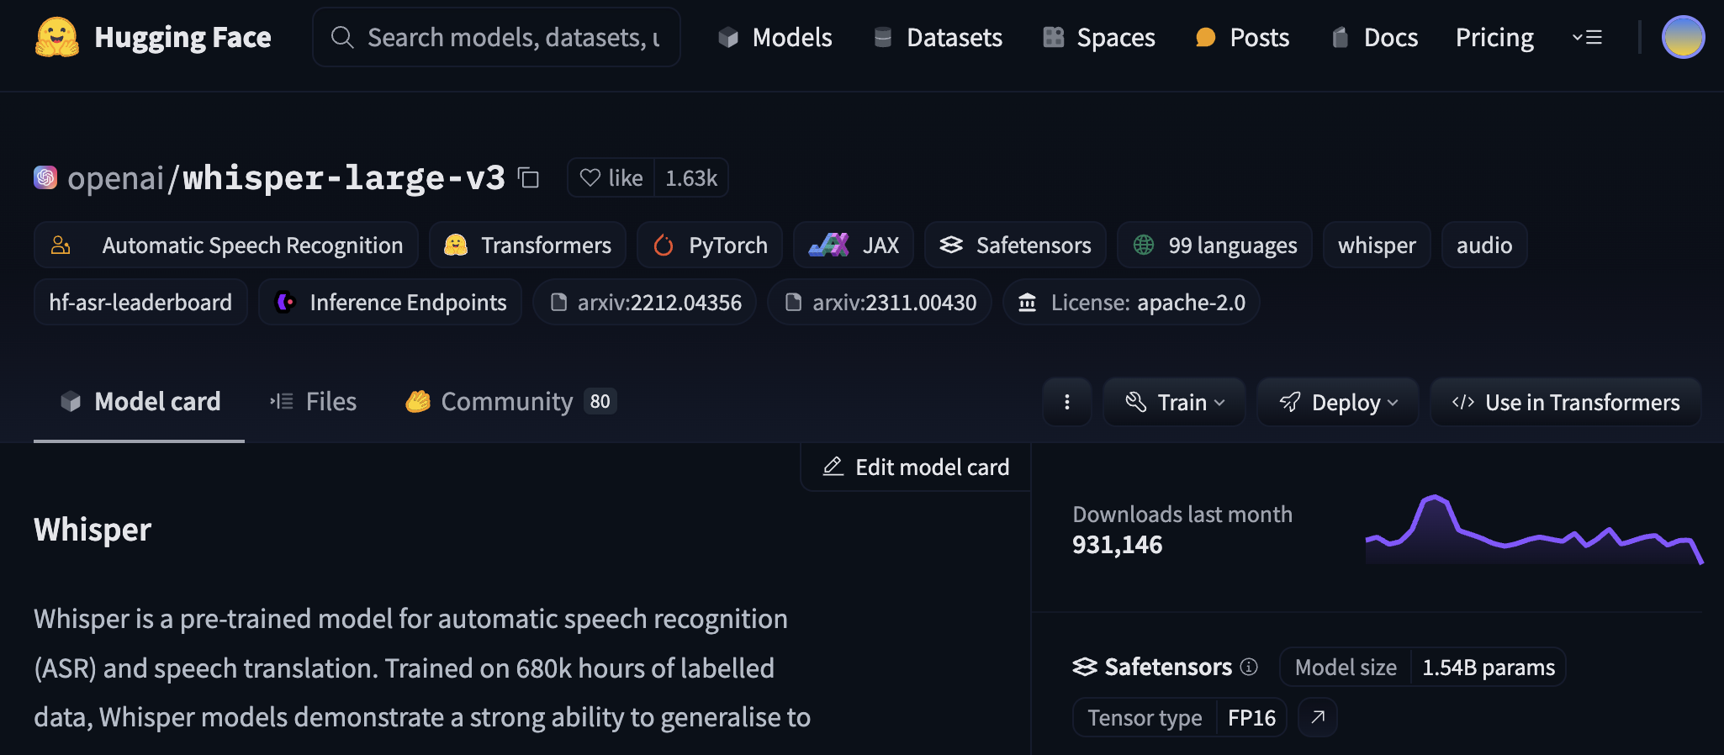Expand the navigation overflow menu
Viewport: 1724px width, 755px height.
[1587, 37]
